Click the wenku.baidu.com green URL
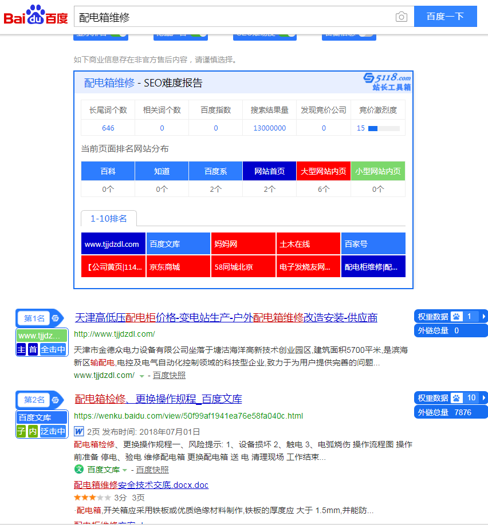Screen dimensions: 488x528 pyautogui.click(x=188, y=416)
